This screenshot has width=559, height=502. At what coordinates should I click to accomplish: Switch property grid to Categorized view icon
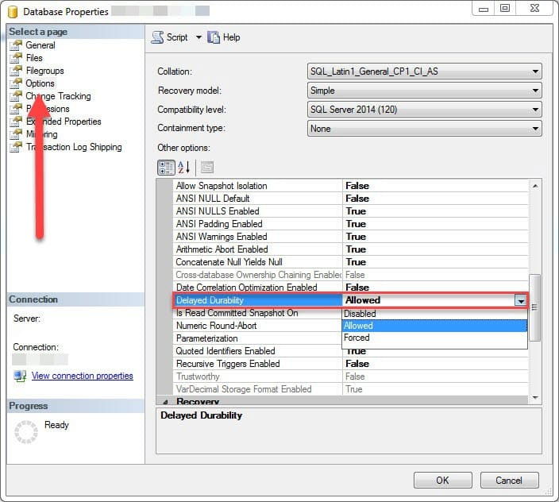tap(166, 168)
